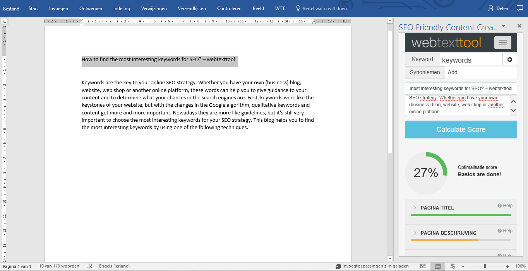Click the PAGINA TITEL green progress bar
This screenshot has height=271, width=528.
(x=461, y=215)
